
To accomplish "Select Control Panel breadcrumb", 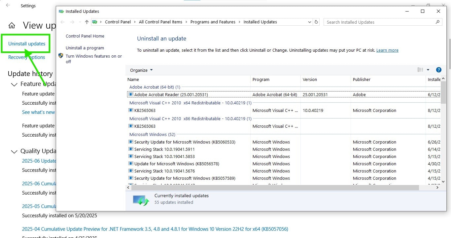I will click(x=118, y=22).
